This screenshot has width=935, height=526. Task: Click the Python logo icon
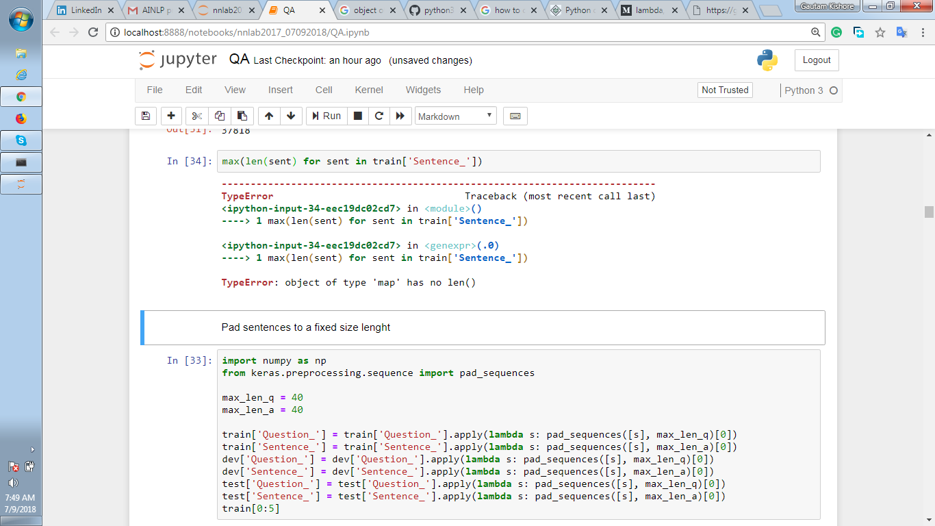tap(767, 60)
